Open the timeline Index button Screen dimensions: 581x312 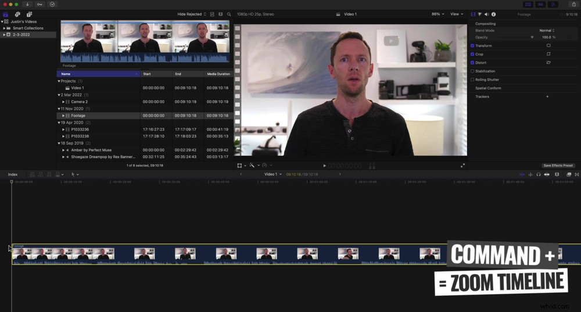coord(13,174)
